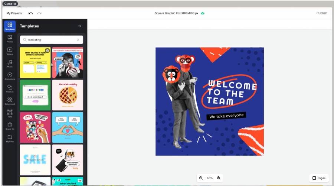Select the piece of pie marketing template
The width and height of the screenshot is (334, 186).
coord(68,95)
